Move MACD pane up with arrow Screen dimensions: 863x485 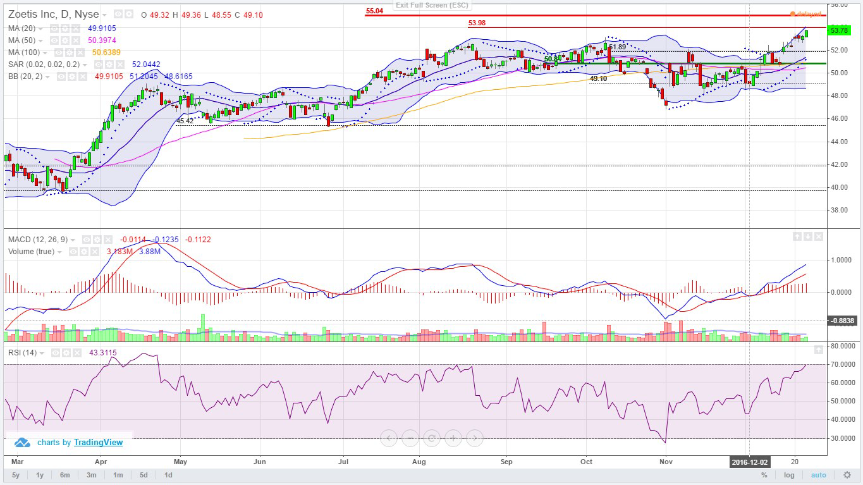point(798,236)
